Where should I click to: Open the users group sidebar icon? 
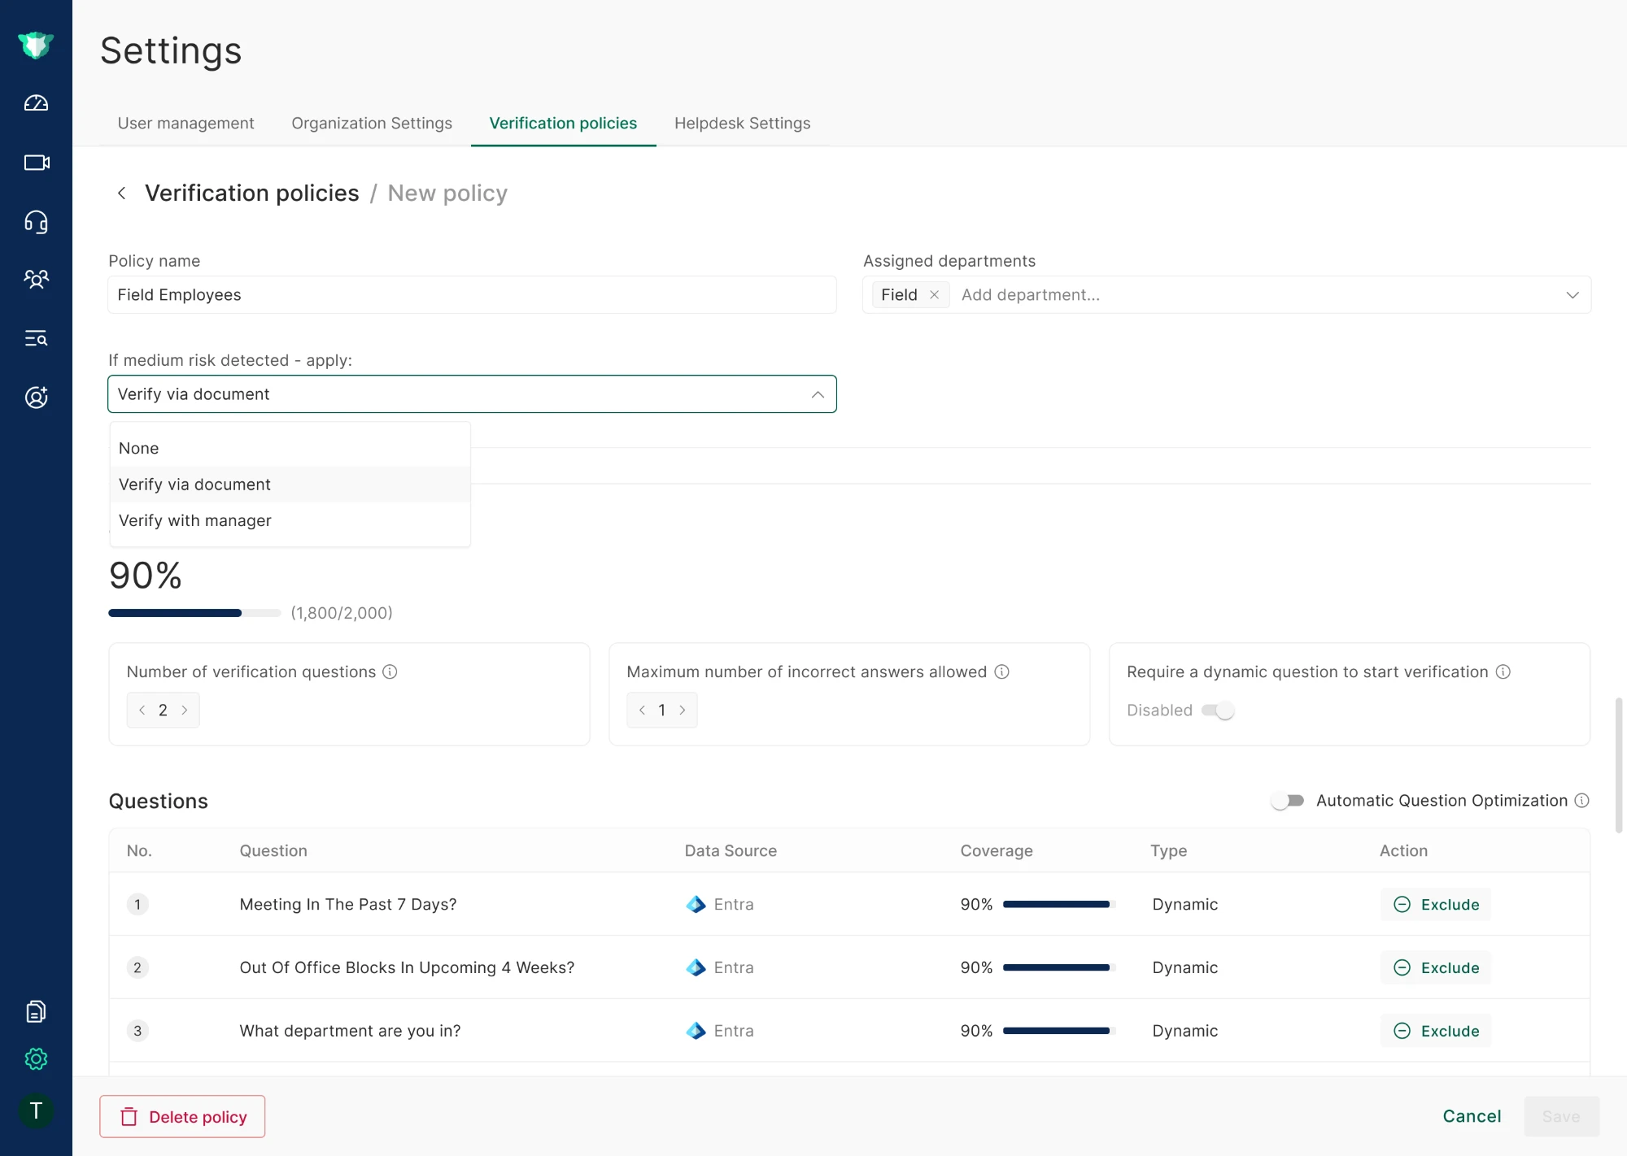[36, 280]
